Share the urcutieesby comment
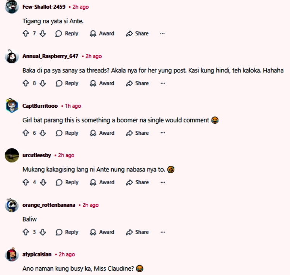290x275 pixels. (137, 183)
